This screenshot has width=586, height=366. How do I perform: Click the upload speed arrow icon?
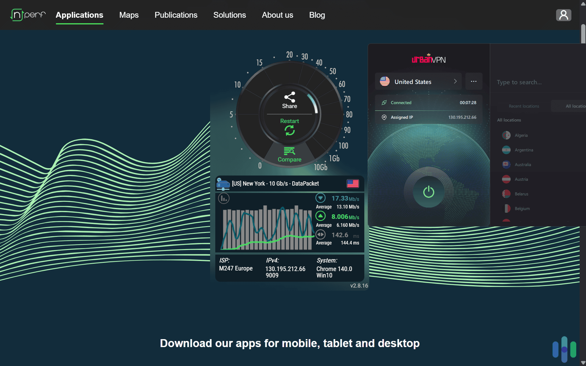(x=320, y=216)
